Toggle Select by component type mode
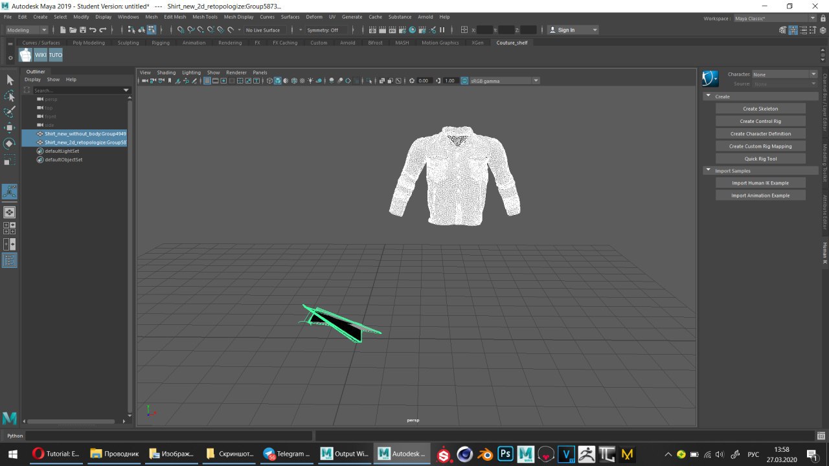The image size is (829, 466). (x=152, y=30)
